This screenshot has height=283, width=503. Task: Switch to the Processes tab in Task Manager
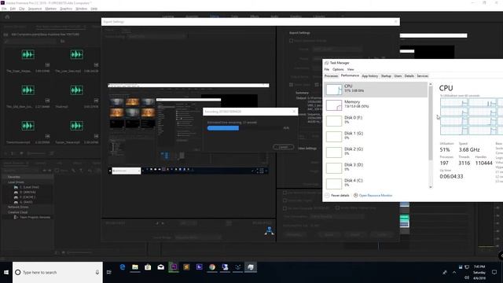click(331, 76)
